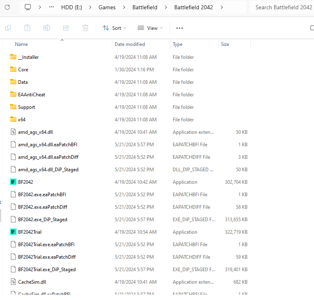Select the BF2042.exe.eaPatchBFI file icon
Viewport: 314px width, 301px height.
tap(13, 194)
